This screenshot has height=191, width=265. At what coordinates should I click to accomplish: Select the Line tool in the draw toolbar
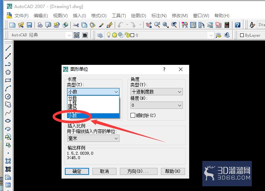coord(8,48)
